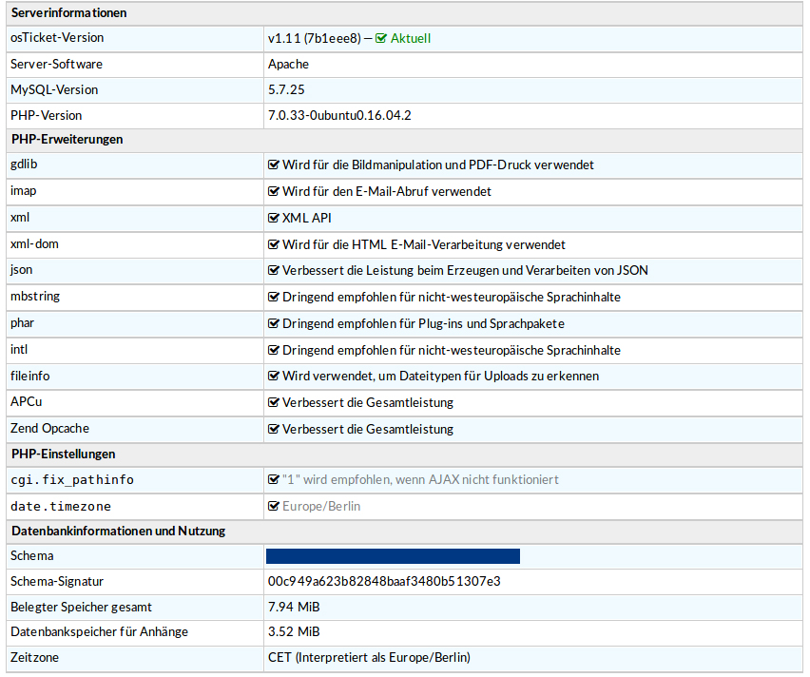Click the Server-Software label

(56, 64)
